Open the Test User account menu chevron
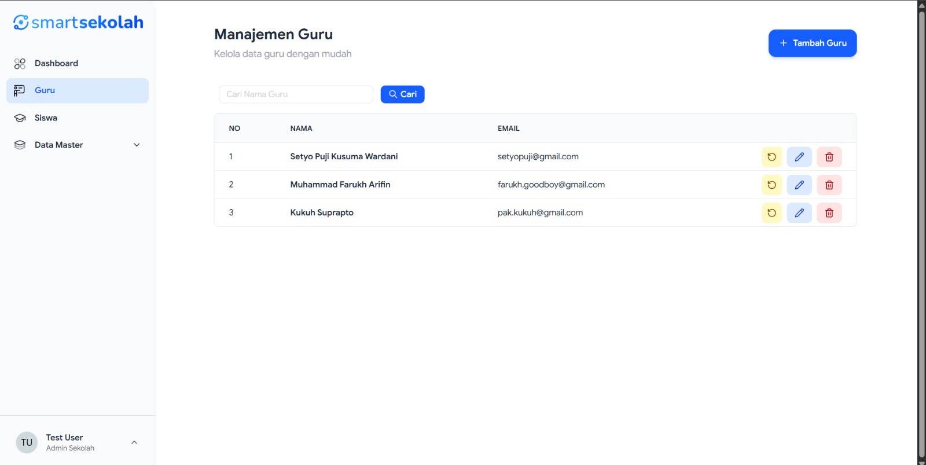 134,442
